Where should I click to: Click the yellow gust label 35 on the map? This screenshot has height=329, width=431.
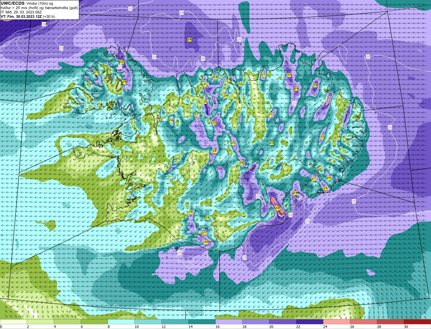[205, 102]
